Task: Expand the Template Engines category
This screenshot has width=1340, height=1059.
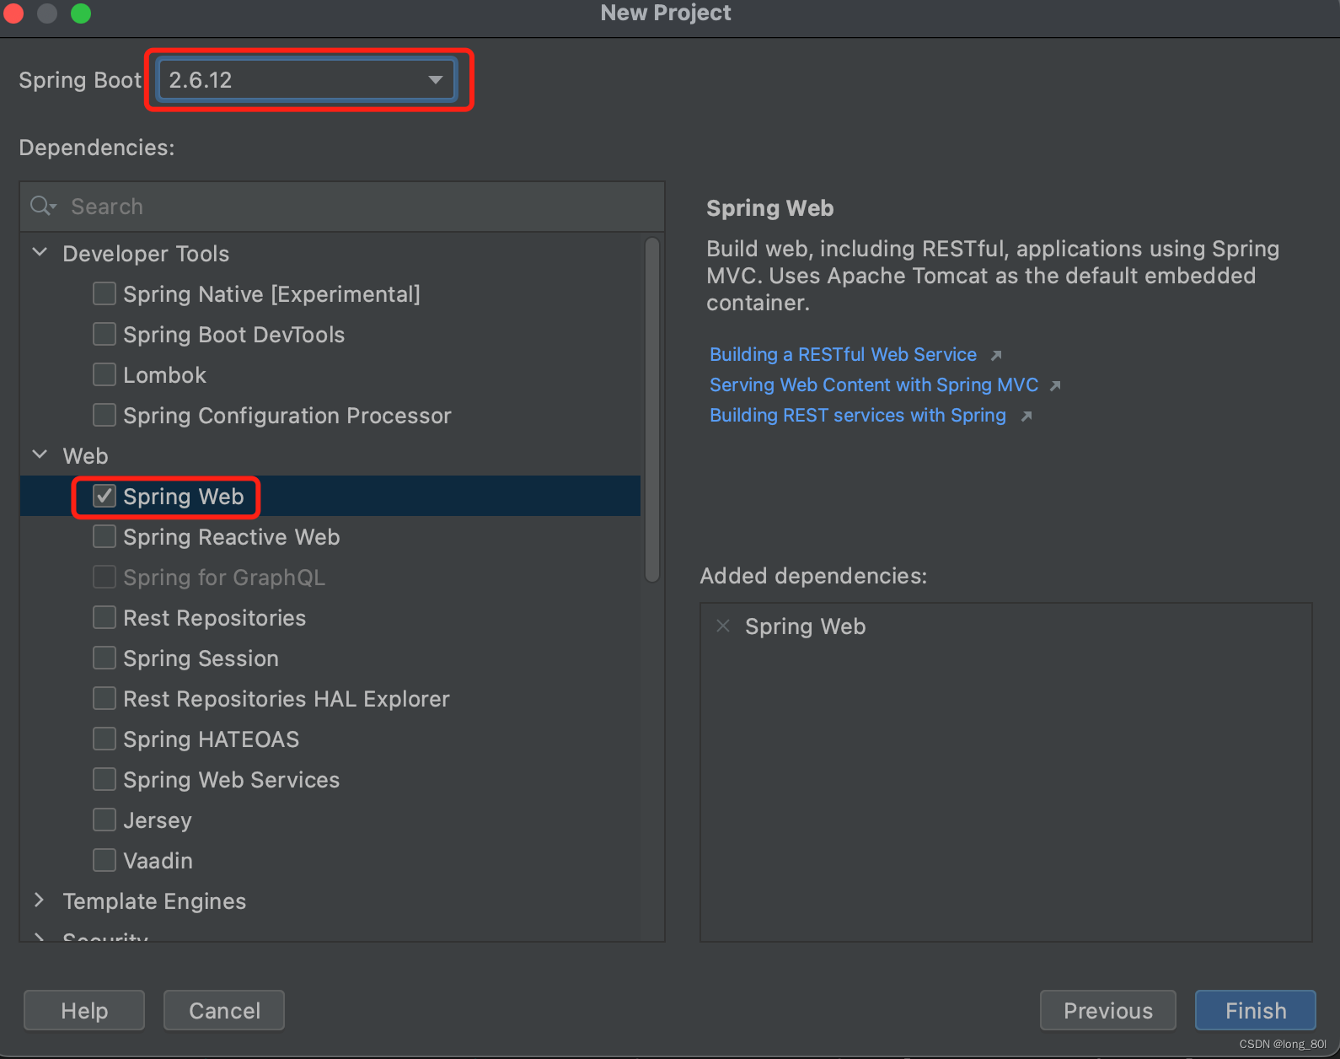Action: 40,900
